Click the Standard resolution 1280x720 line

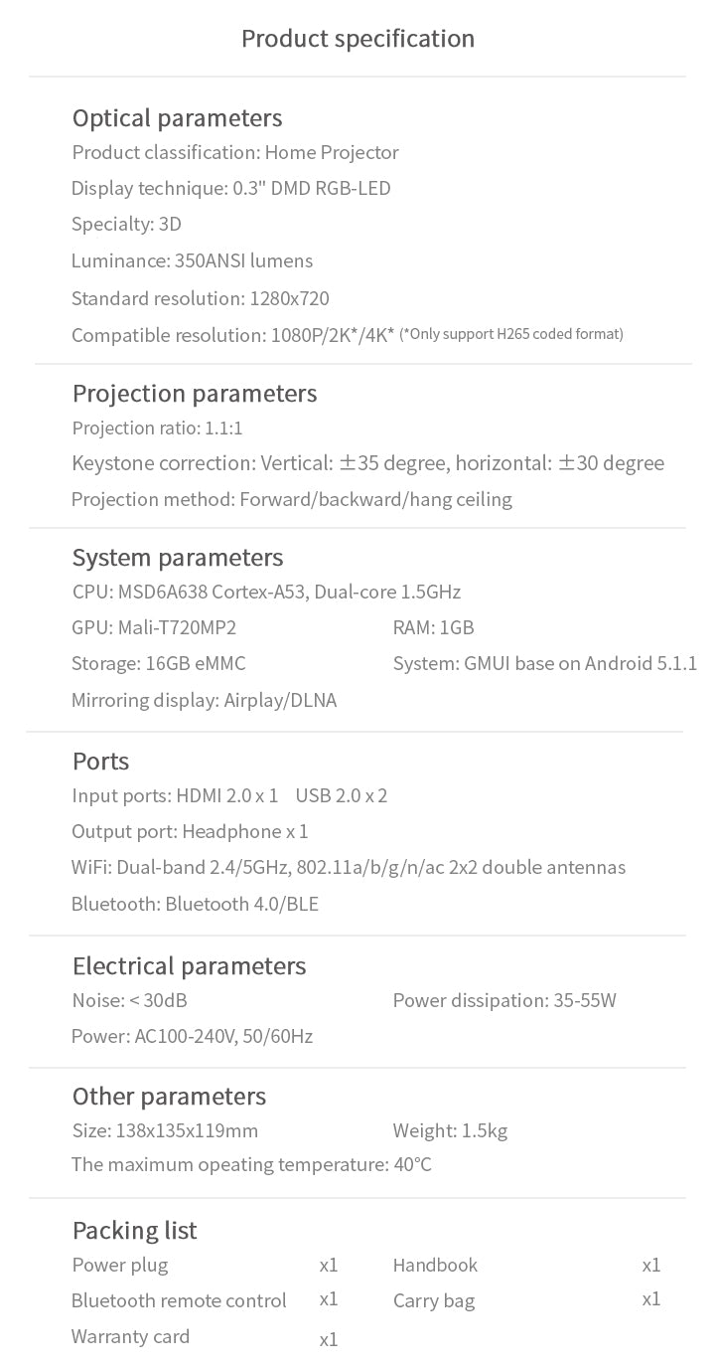pyautogui.click(x=200, y=298)
